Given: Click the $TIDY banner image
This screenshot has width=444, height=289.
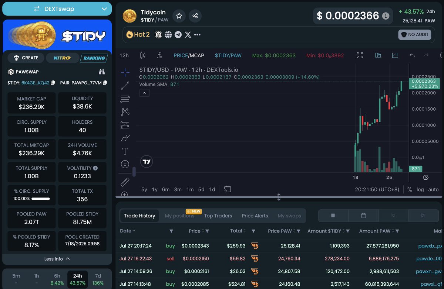Looking at the screenshot, I should [x=57, y=36].
